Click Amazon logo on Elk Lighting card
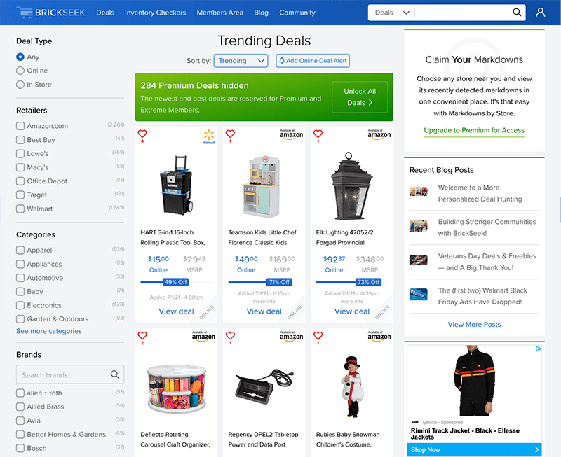The image size is (561, 457). pos(379,134)
